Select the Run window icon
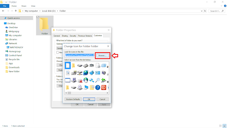This screenshot has width=227, height=128. (104, 65)
